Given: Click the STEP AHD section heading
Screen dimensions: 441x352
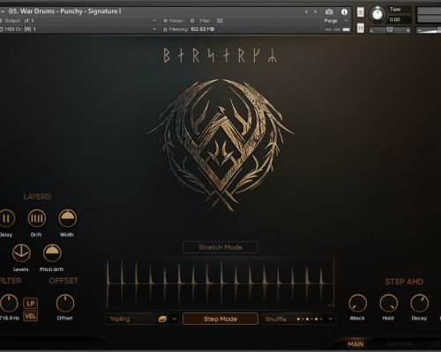Looking at the screenshot, I should pos(404,282).
